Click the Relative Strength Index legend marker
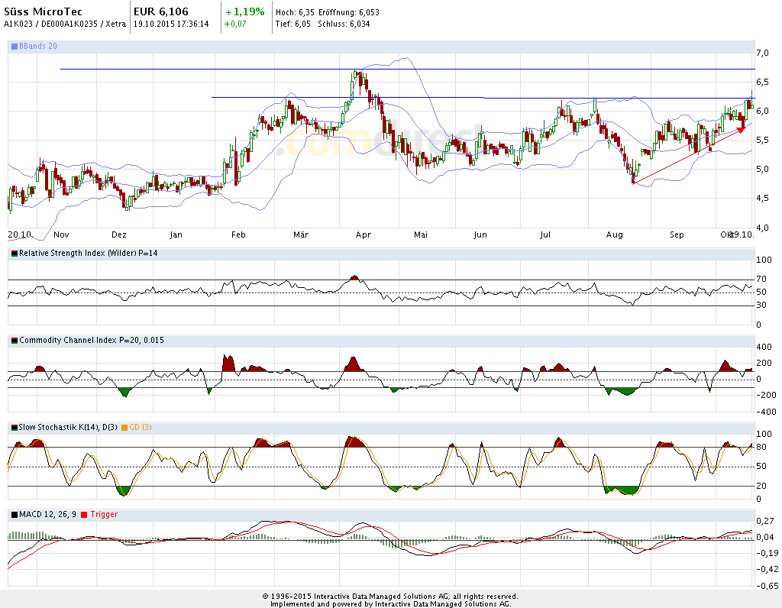This screenshot has height=608, width=782. point(14,253)
